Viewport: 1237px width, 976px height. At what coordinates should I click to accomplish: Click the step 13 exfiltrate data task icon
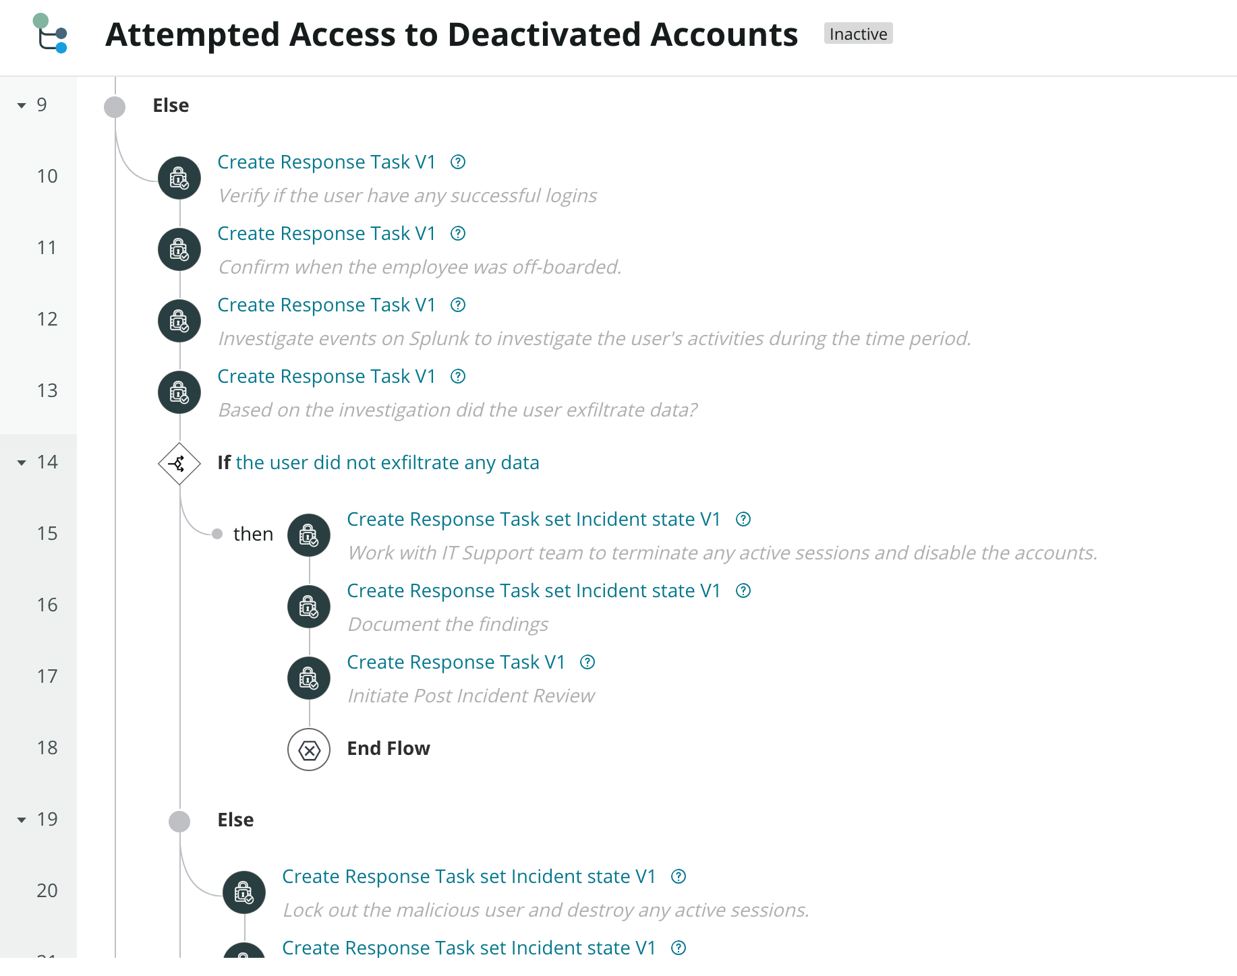pyautogui.click(x=179, y=392)
